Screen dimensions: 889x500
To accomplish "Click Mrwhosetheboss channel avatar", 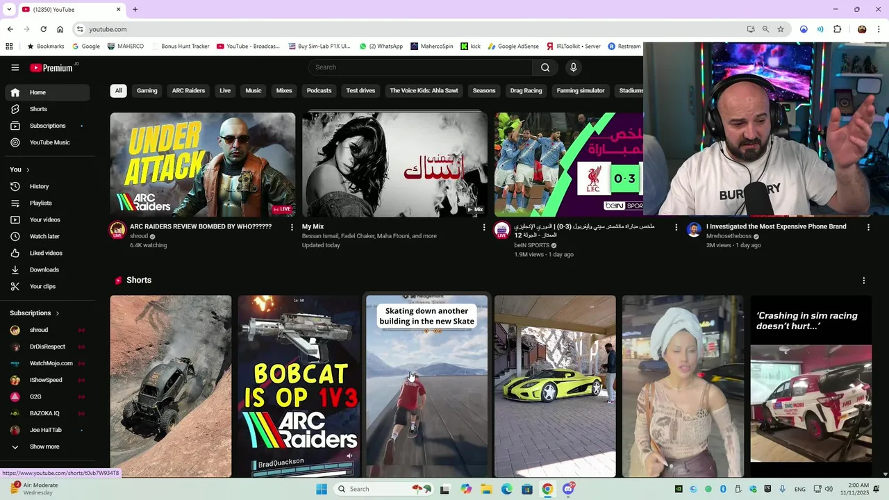I will [x=694, y=230].
